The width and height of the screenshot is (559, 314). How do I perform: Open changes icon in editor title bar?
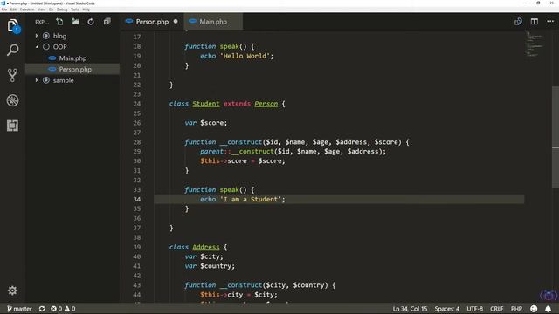point(518,22)
